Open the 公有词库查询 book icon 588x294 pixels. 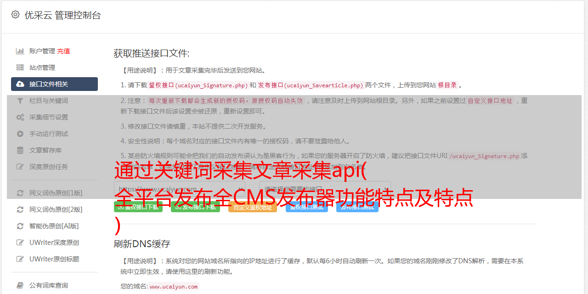(x=20, y=285)
